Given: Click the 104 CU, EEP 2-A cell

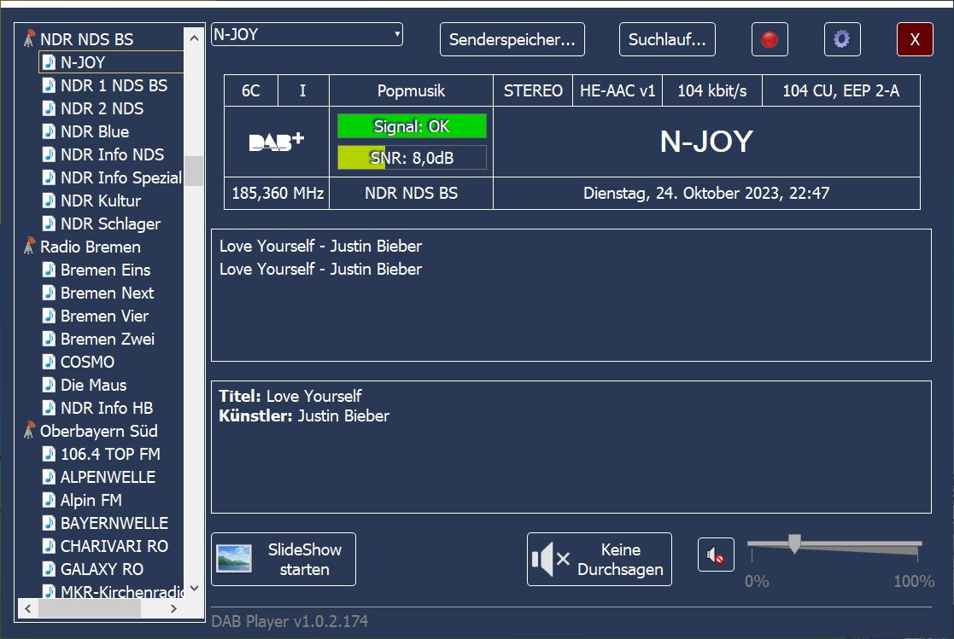Looking at the screenshot, I should (x=840, y=91).
